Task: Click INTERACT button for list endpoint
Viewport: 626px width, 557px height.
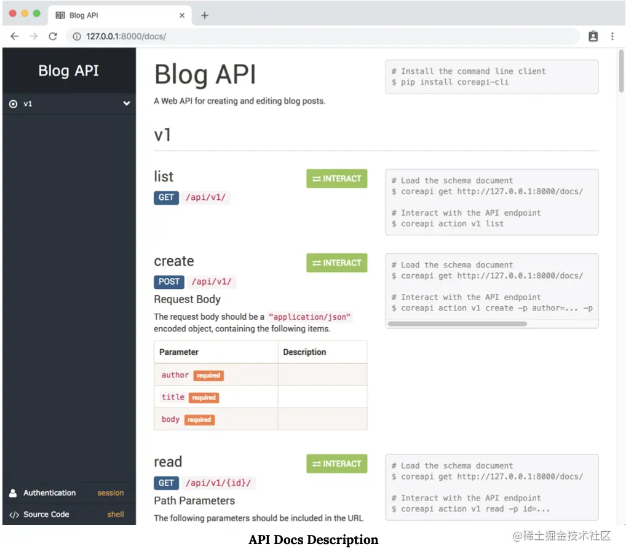Action: click(336, 178)
